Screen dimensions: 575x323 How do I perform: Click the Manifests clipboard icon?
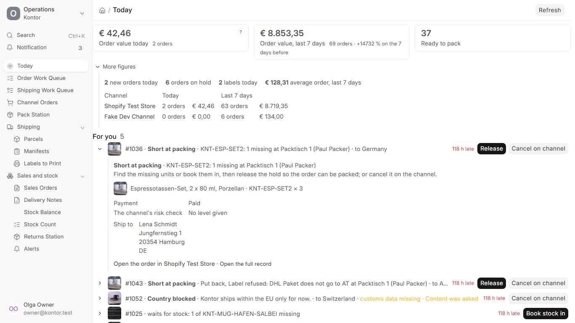(17, 151)
